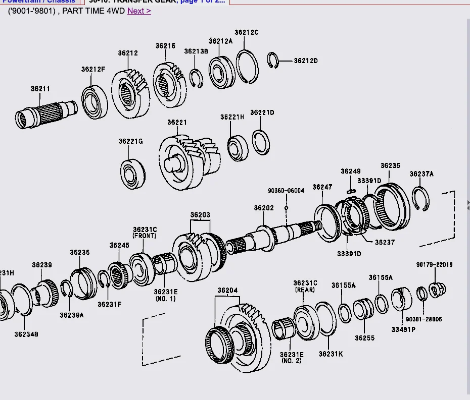This screenshot has height=400, width=470.
Task: Click part number 36221 label
Action: tap(177, 123)
